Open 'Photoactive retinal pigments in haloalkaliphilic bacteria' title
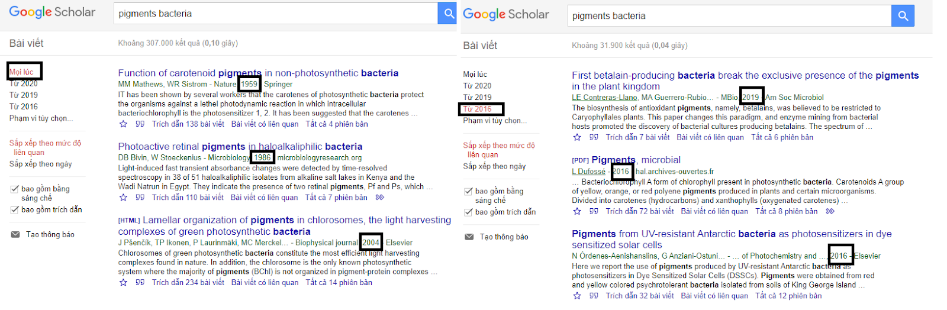This screenshot has width=947, height=310. click(240, 146)
